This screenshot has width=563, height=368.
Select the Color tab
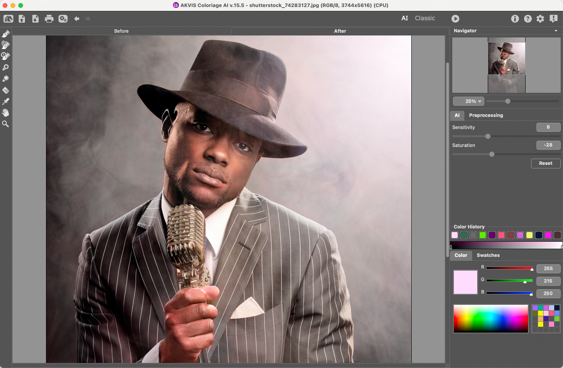(x=461, y=255)
